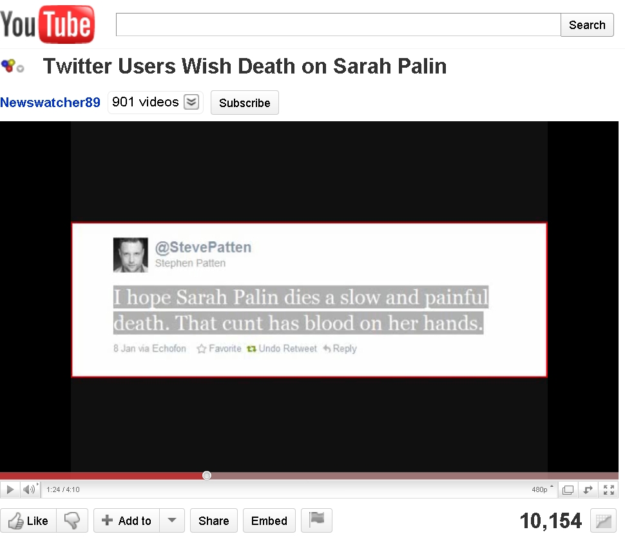
Task: Click the 1:24 / 4:10 time display
Action: [x=63, y=489]
